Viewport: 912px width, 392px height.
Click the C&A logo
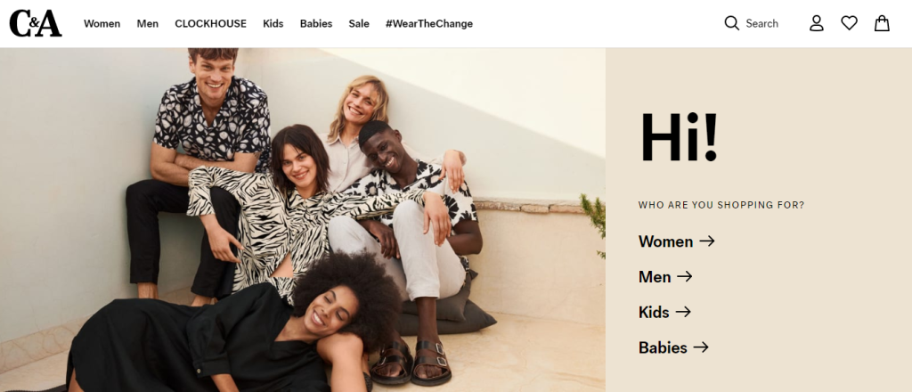(x=36, y=23)
